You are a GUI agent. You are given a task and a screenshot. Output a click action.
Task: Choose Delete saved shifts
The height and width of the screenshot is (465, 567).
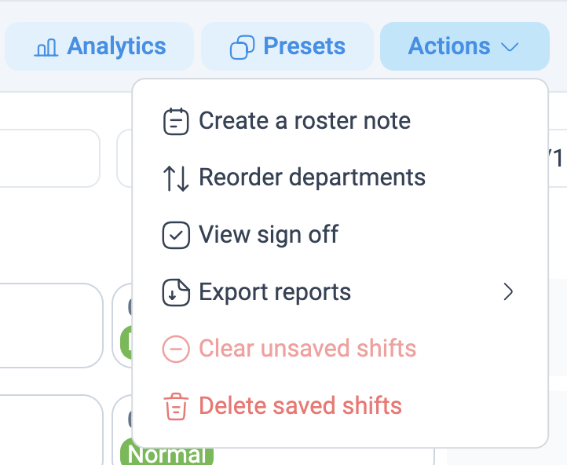click(300, 406)
